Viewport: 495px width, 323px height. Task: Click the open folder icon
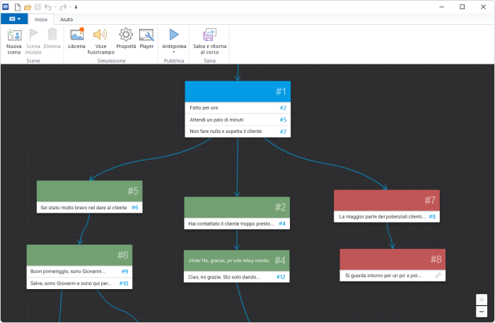tap(28, 7)
